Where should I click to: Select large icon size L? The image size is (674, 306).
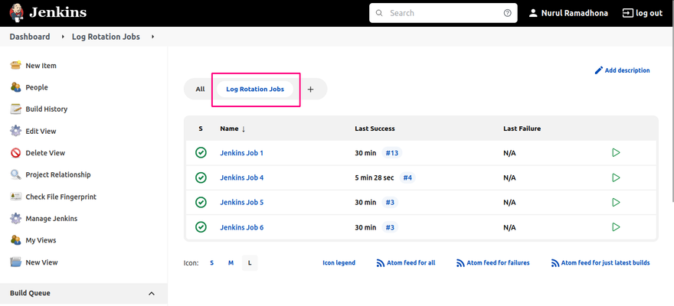[x=250, y=262]
